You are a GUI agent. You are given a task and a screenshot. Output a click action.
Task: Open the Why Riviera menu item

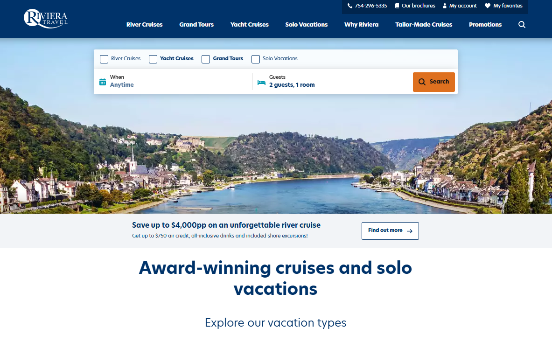[x=361, y=25]
